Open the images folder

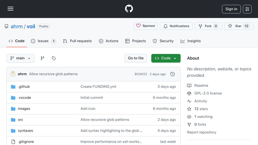[x=24, y=109]
